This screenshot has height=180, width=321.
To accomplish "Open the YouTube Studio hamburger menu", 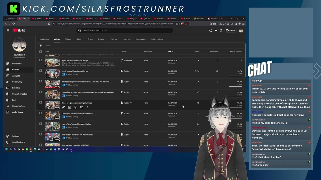I will 8,30.
